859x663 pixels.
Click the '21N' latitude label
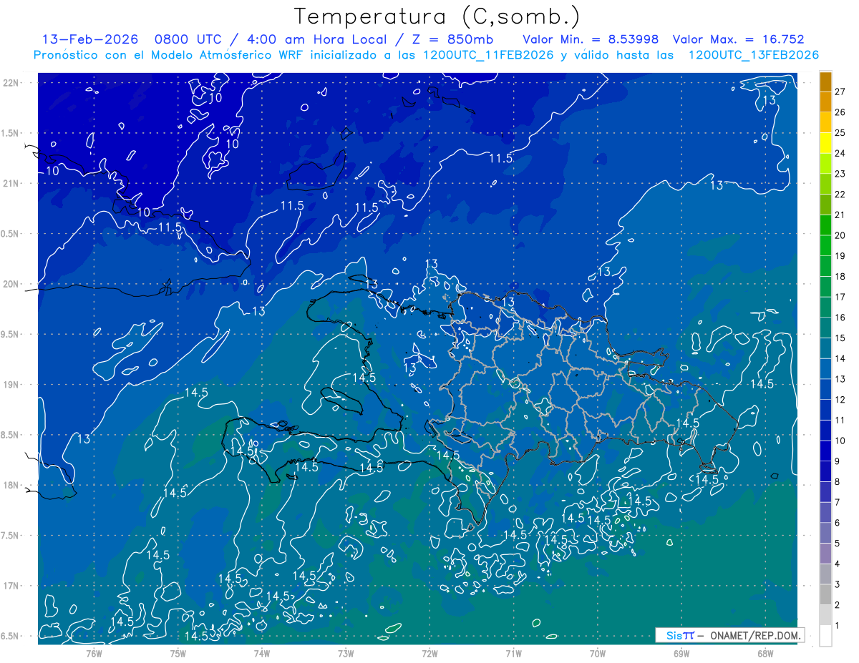11,183
